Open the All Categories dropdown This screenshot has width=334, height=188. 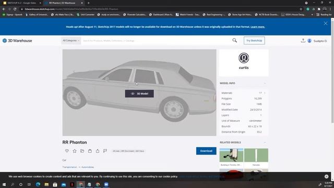coord(71,41)
